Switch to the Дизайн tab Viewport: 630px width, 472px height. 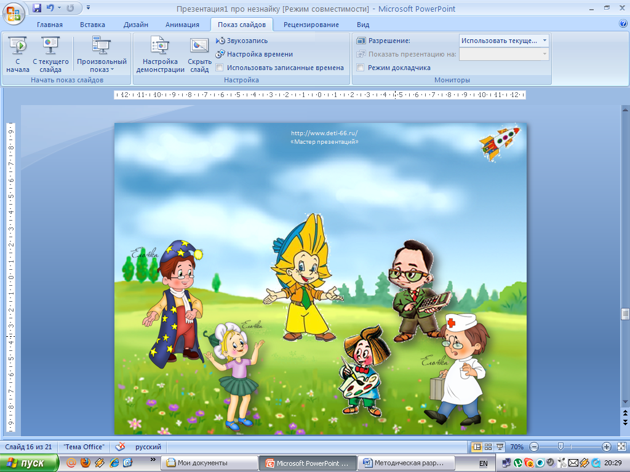point(136,25)
